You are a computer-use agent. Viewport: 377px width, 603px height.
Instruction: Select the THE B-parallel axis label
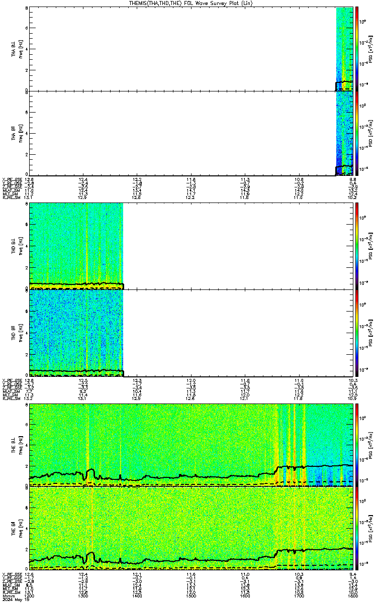(14, 528)
